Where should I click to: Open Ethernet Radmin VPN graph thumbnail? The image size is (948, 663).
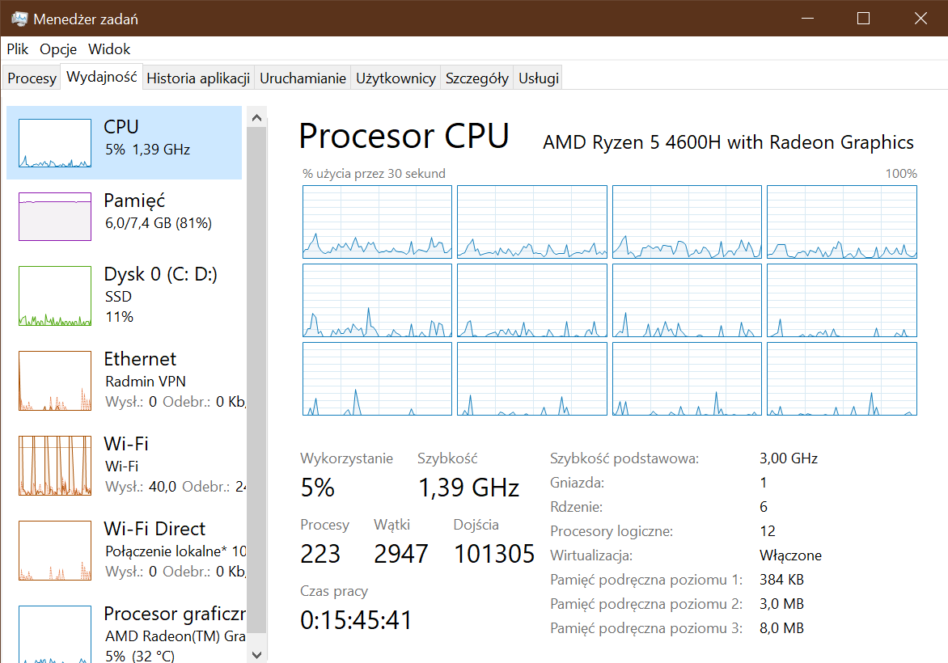pos(55,381)
